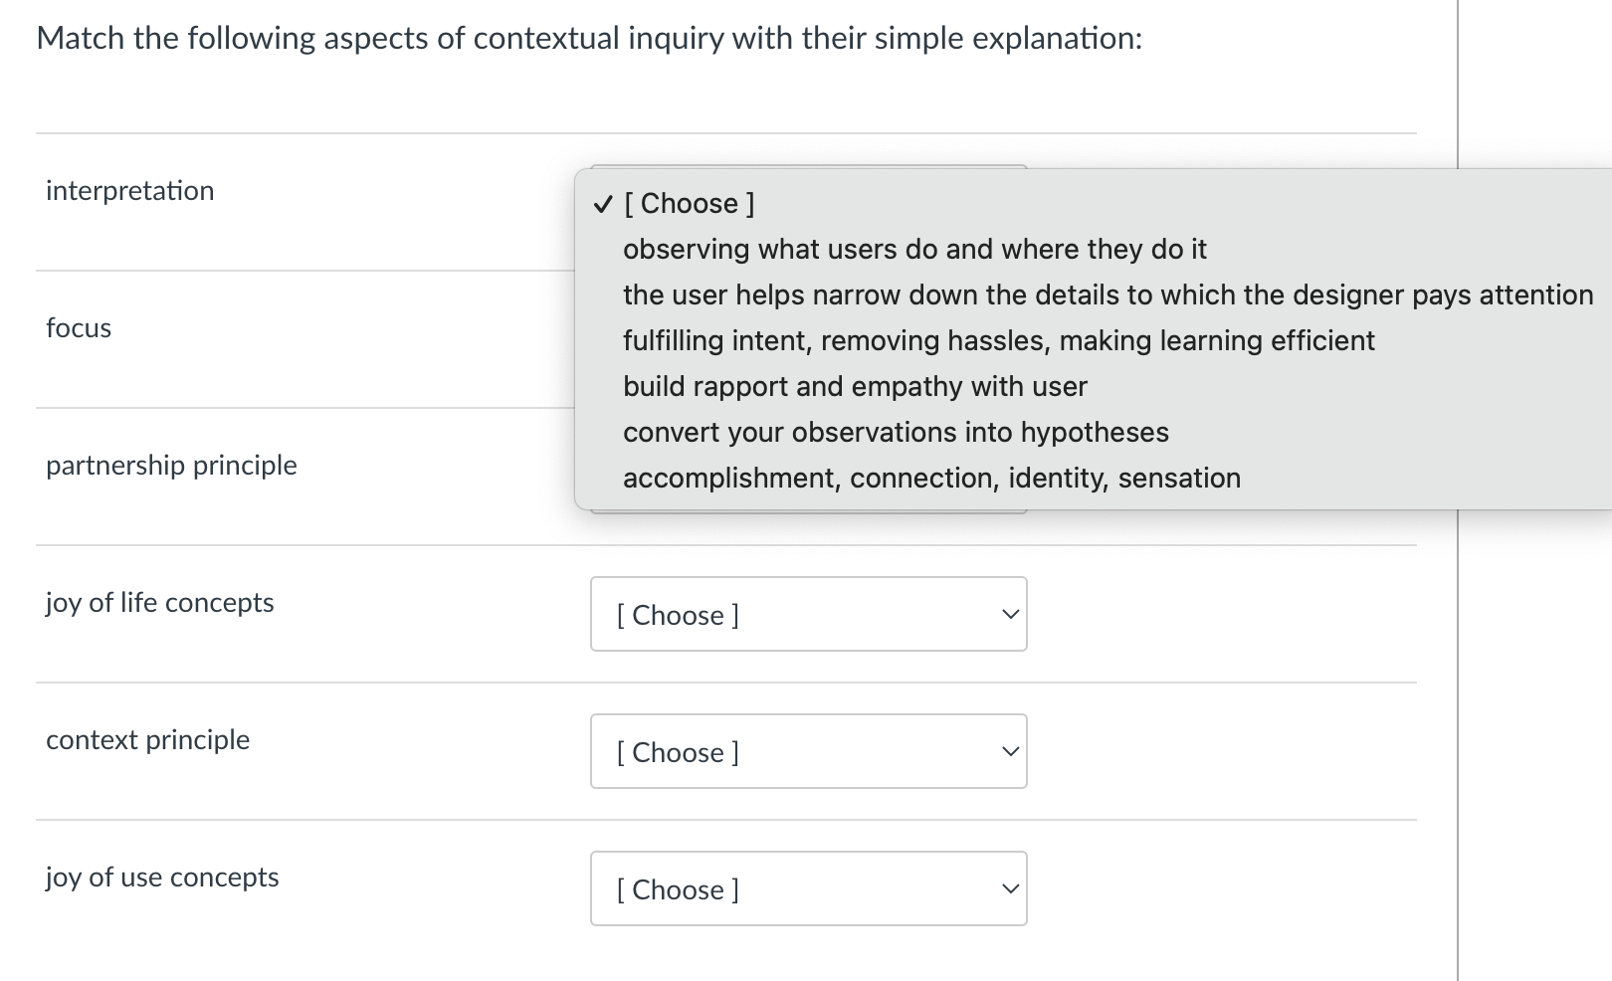Select 'convert your observations into hypotheses'
1612x981 pixels.
click(896, 432)
